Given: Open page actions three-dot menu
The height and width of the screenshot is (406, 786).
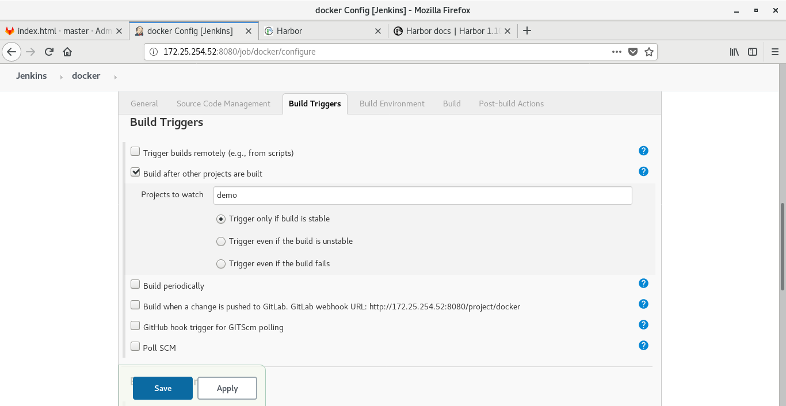Looking at the screenshot, I should 617,52.
